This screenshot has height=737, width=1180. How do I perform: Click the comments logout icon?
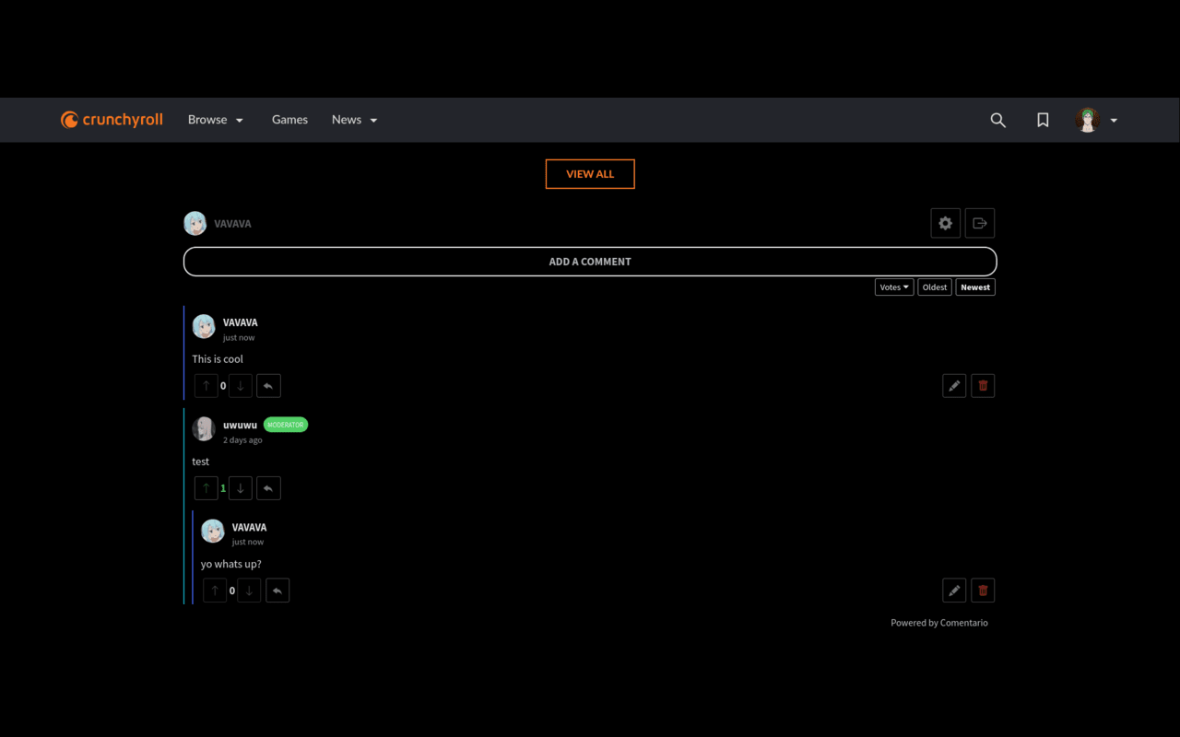pyautogui.click(x=980, y=223)
